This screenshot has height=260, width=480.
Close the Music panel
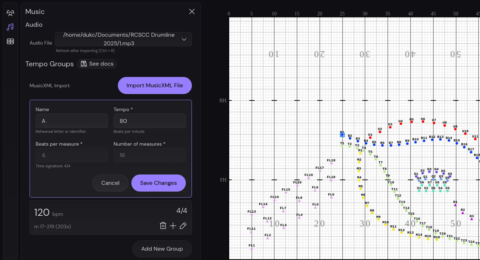tap(192, 11)
